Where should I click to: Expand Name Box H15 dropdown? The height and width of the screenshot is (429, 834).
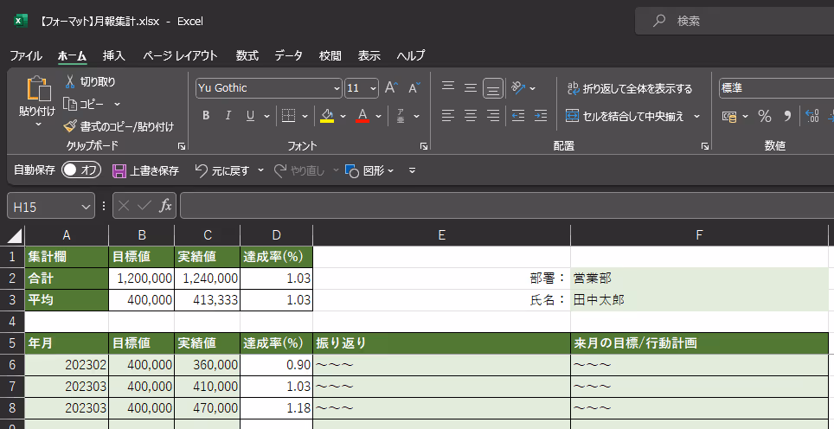coord(85,207)
